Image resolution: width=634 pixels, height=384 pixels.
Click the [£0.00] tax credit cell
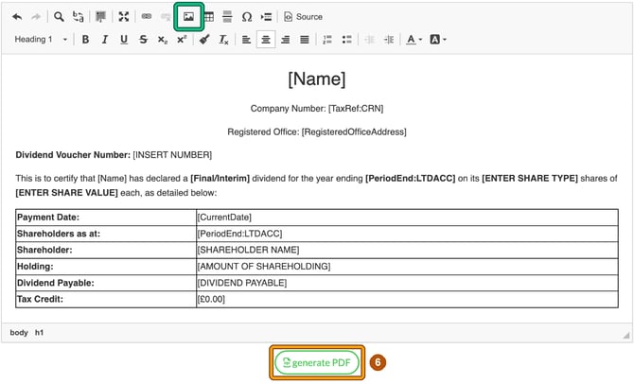coord(407,300)
